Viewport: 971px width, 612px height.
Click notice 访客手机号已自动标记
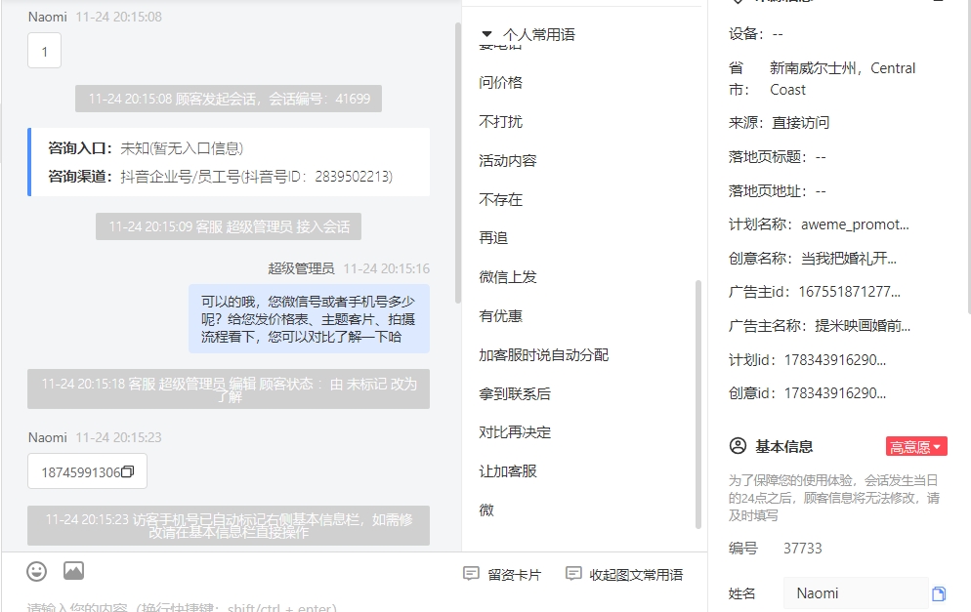pos(229,525)
